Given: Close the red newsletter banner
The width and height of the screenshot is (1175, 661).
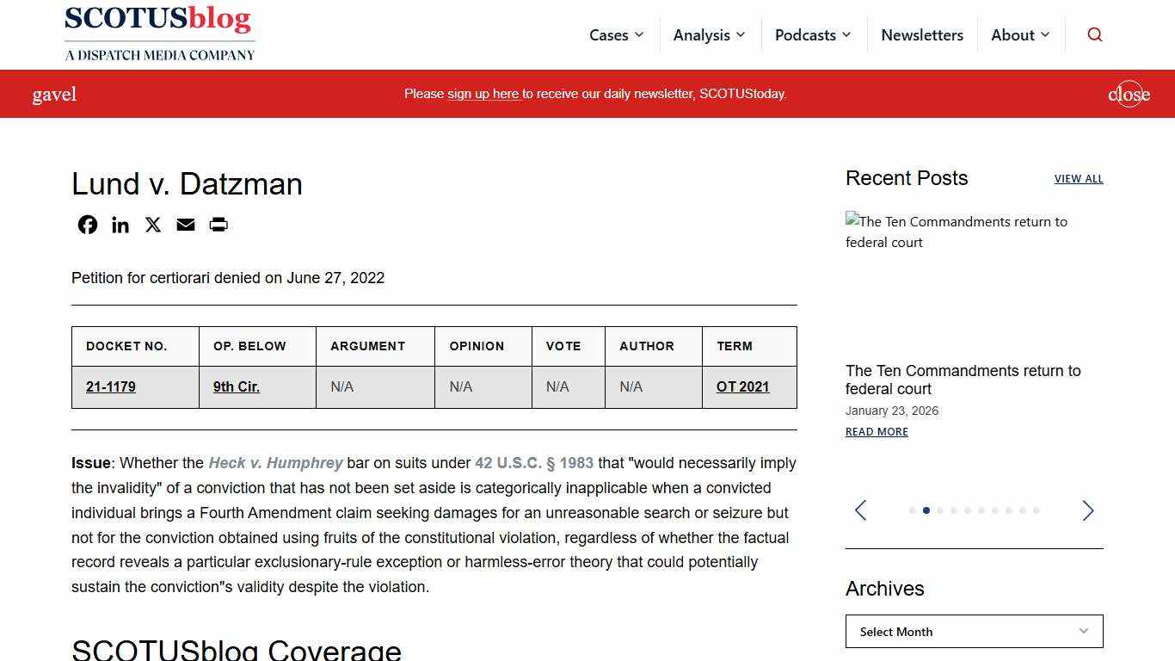Looking at the screenshot, I should (x=1129, y=94).
